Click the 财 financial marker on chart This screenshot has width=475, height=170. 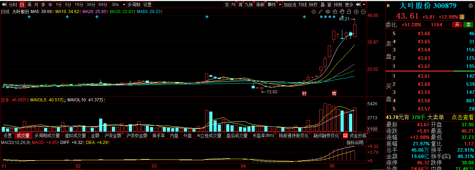point(304,93)
